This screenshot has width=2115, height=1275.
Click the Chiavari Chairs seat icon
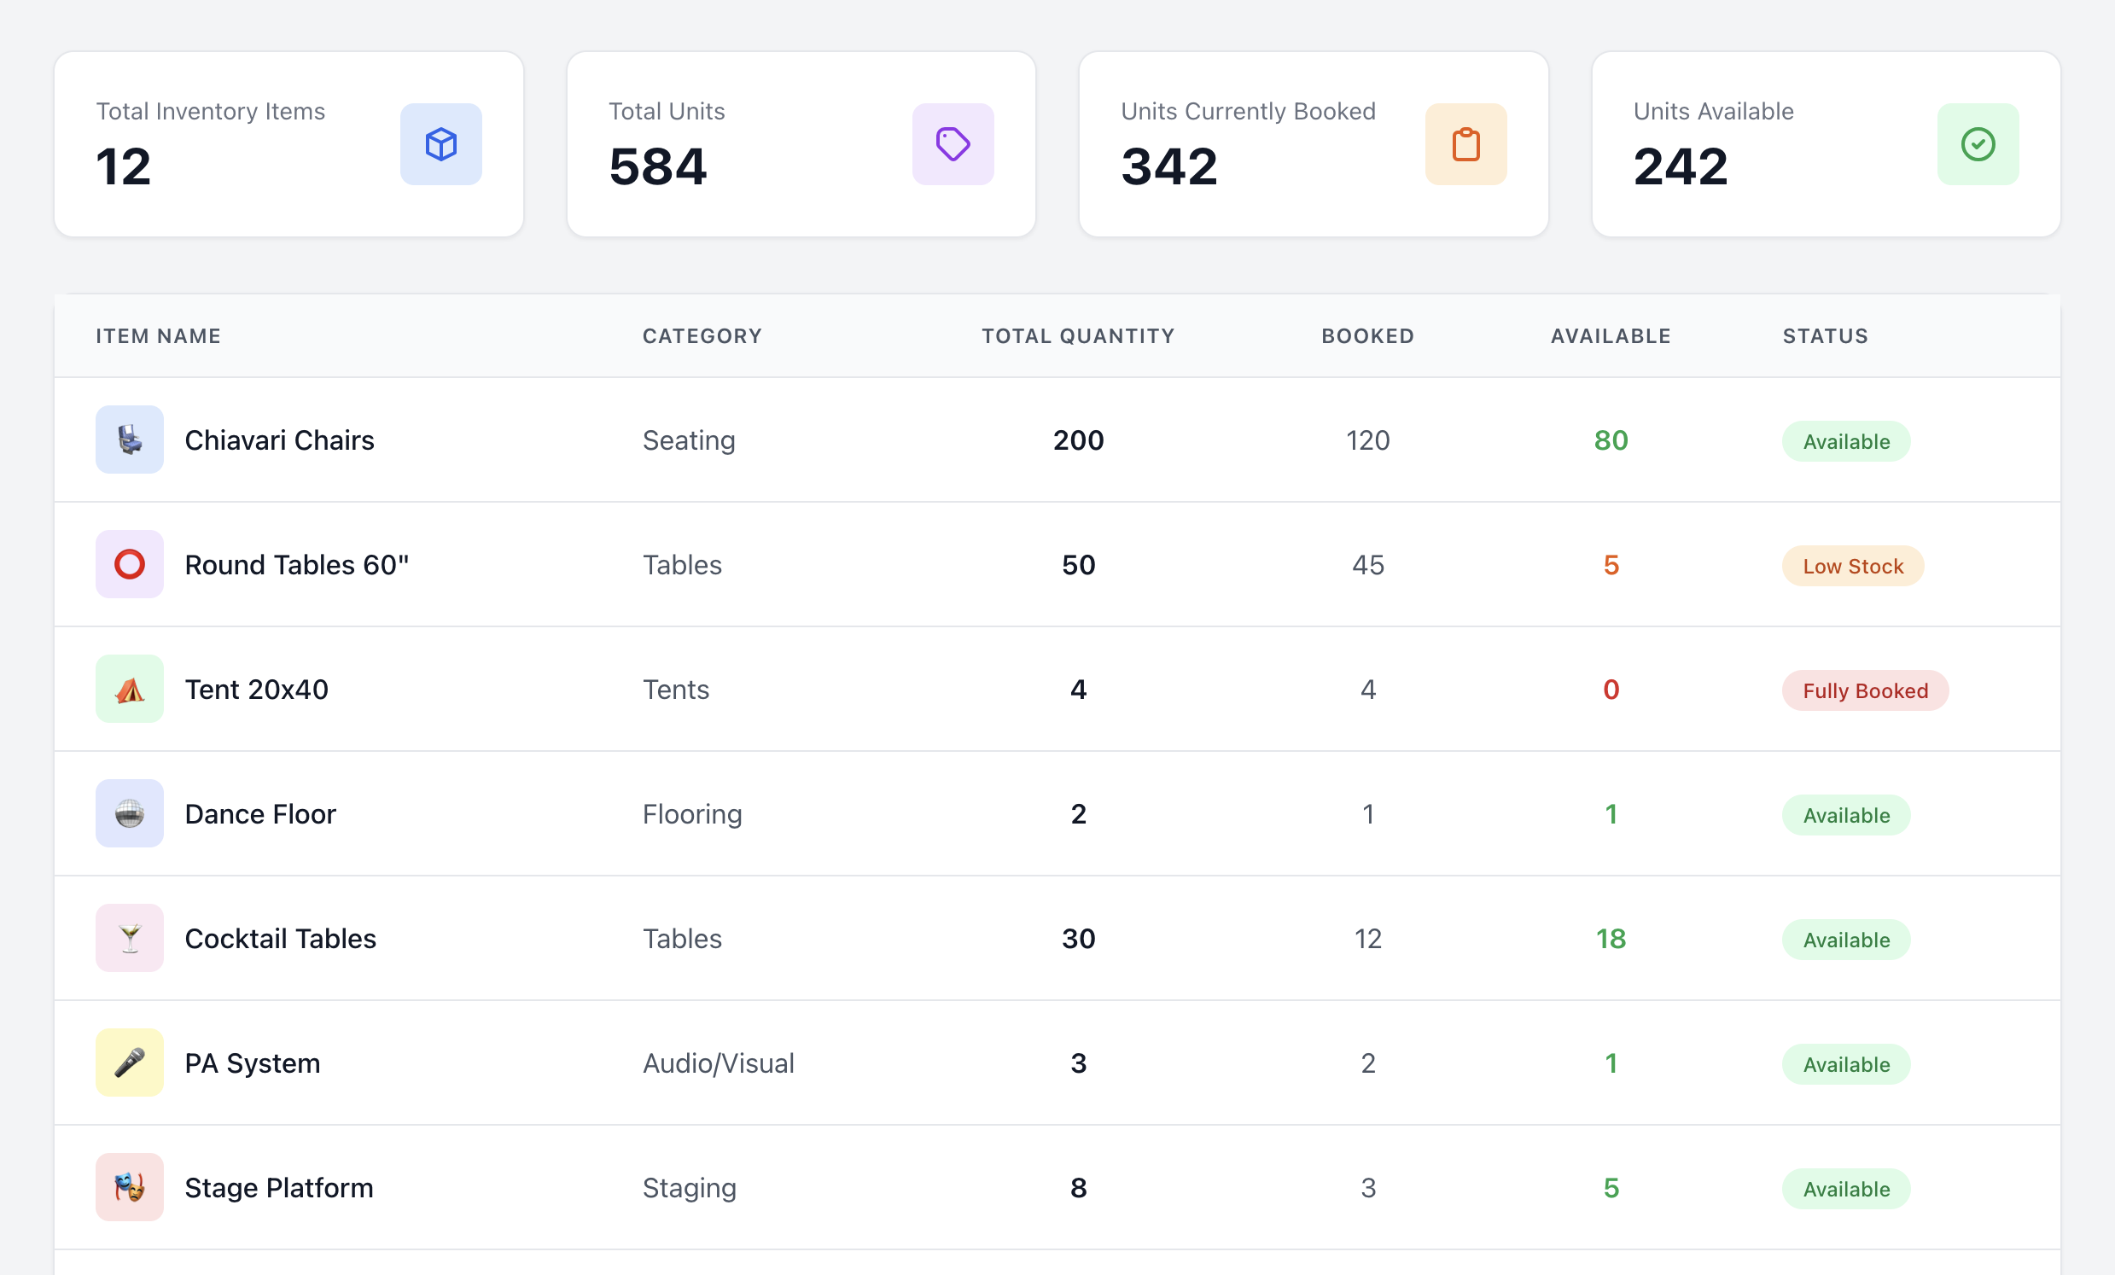tap(130, 440)
